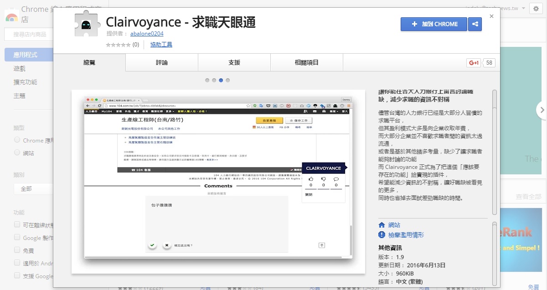Viewport: 547px width, 290px height.
Task: Click the Chrome Web Store rainbow logo
Action: (x=11, y=16)
